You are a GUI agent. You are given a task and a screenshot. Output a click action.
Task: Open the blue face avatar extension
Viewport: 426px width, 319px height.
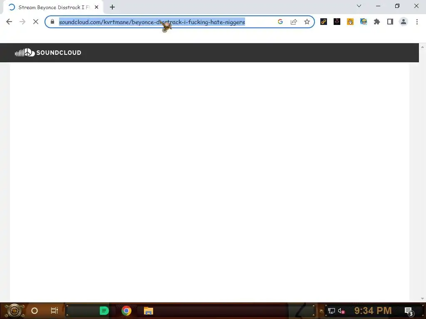pos(364,22)
